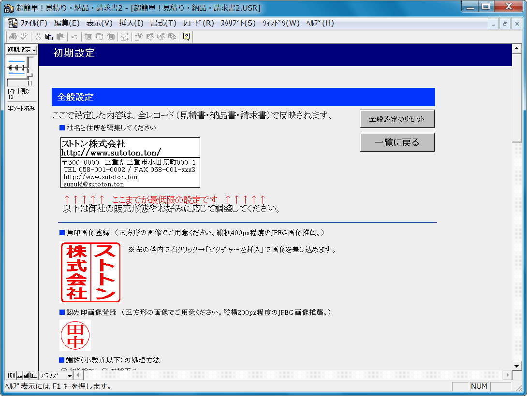Select the round 田中 seal image
The image size is (527, 396).
coord(75,335)
